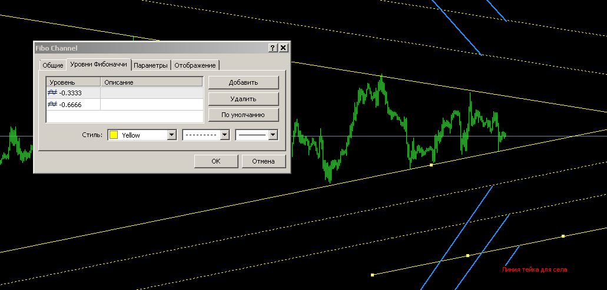
Task: Open the Параметры tab
Action: (x=151, y=65)
